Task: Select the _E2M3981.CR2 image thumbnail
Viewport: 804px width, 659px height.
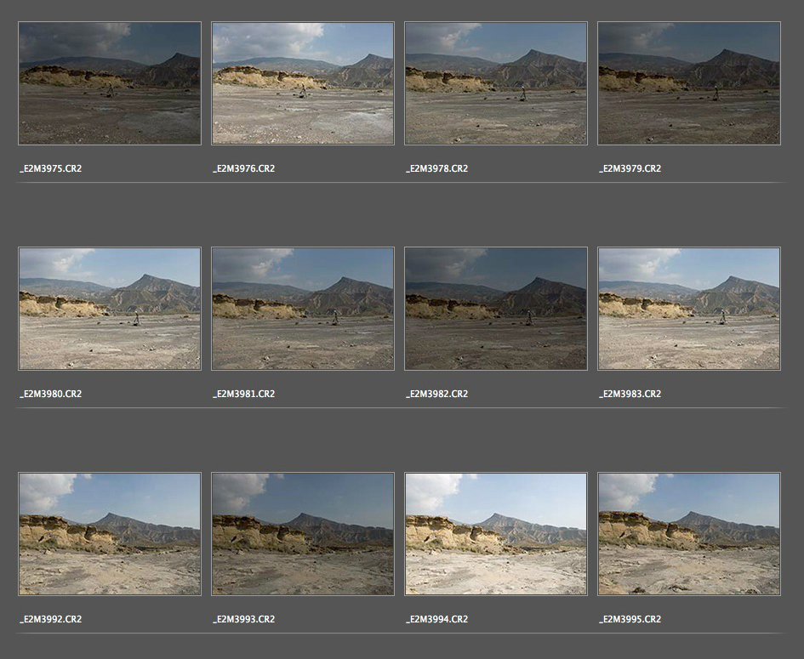Action: point(303,309)
